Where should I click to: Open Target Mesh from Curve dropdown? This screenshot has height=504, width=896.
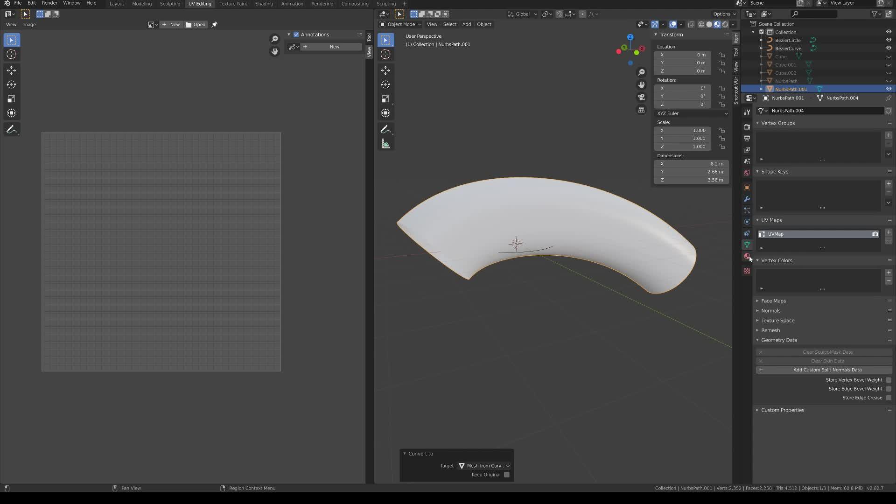484,466
